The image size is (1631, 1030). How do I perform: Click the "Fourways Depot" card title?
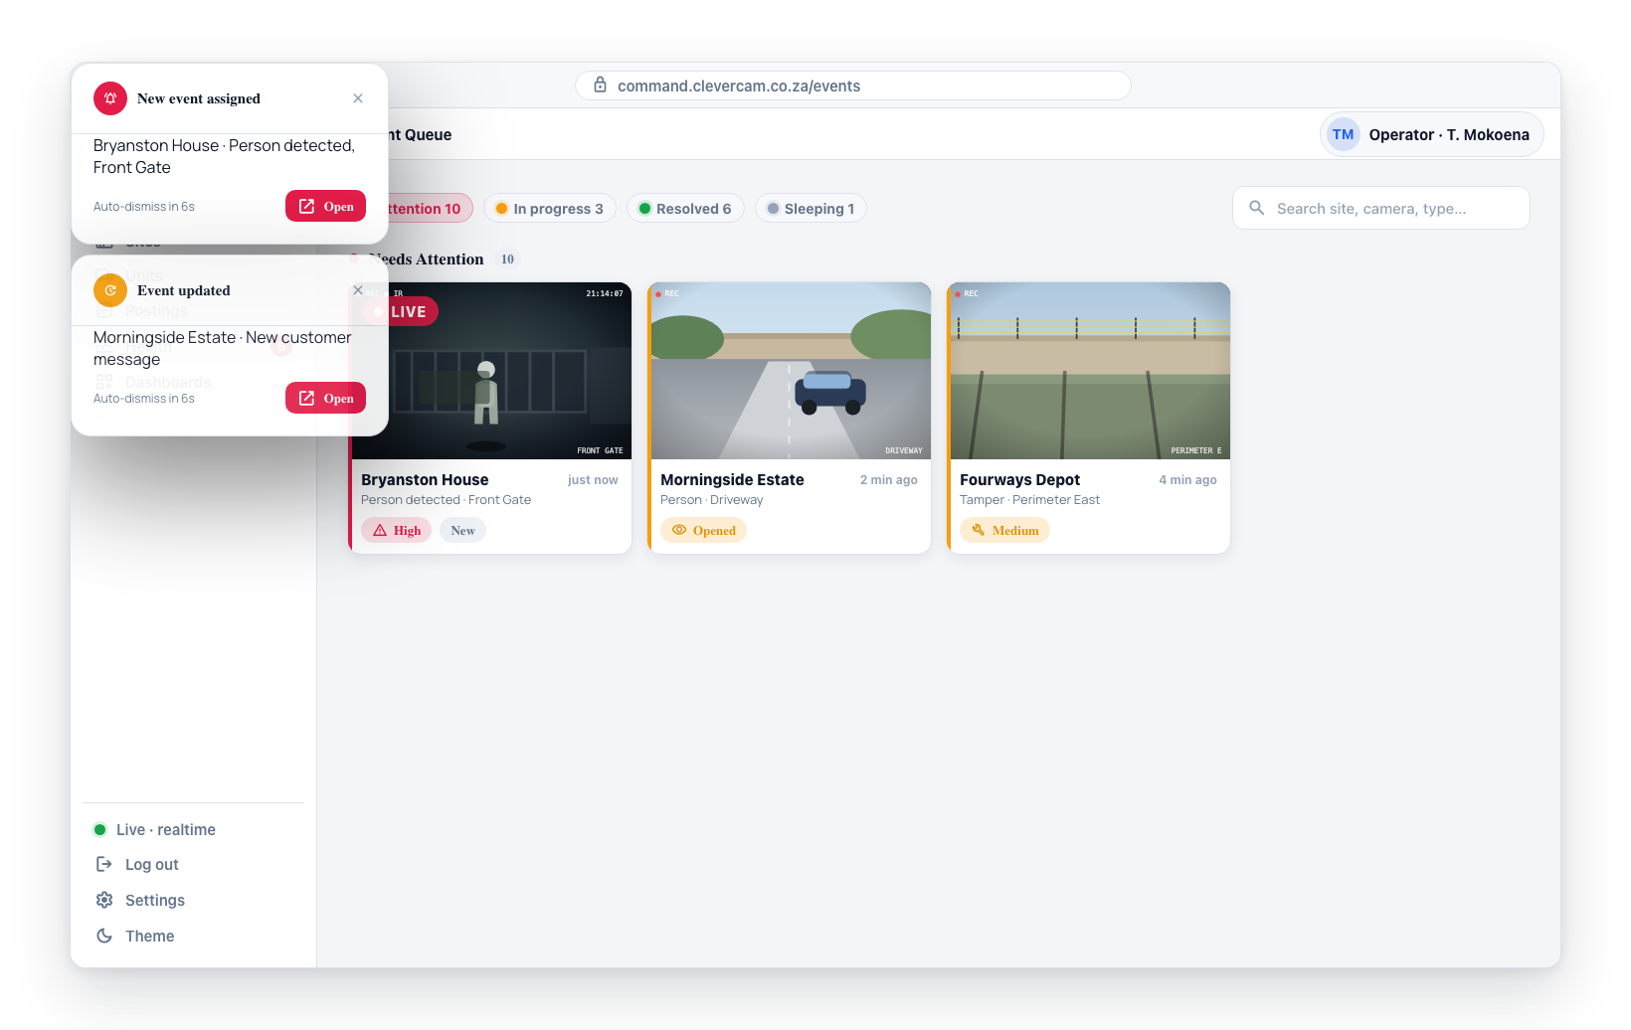pos(1019,479)
